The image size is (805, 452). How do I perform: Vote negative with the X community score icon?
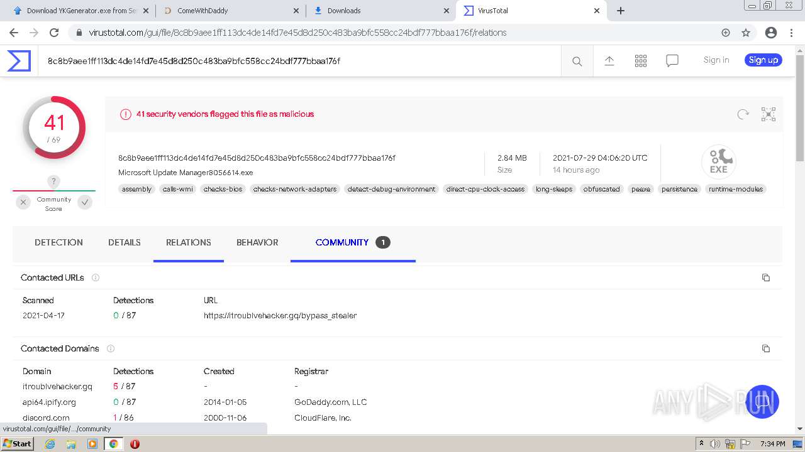23,202
